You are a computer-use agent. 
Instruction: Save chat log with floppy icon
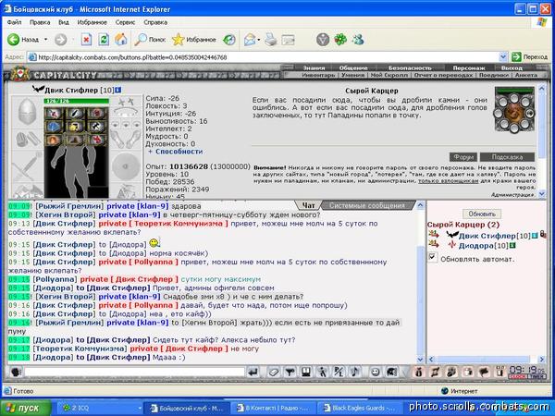pos(306,372)
